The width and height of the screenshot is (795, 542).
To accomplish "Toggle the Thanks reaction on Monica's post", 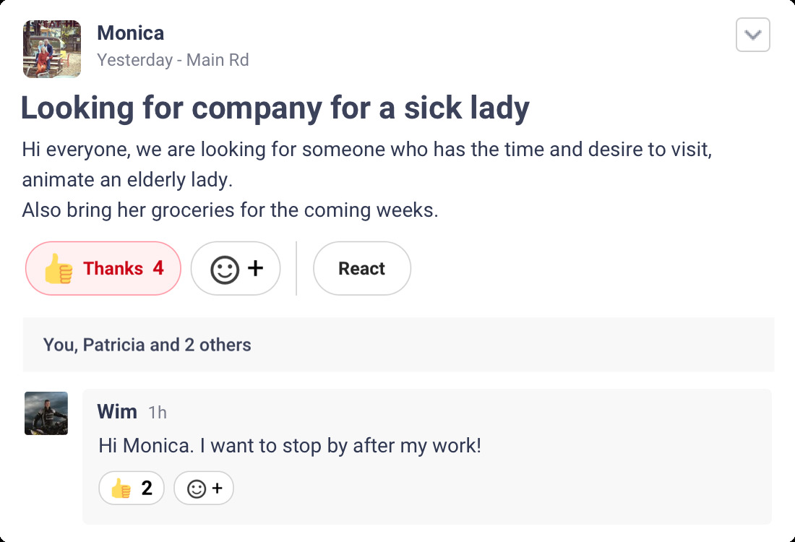I will 103,268.
